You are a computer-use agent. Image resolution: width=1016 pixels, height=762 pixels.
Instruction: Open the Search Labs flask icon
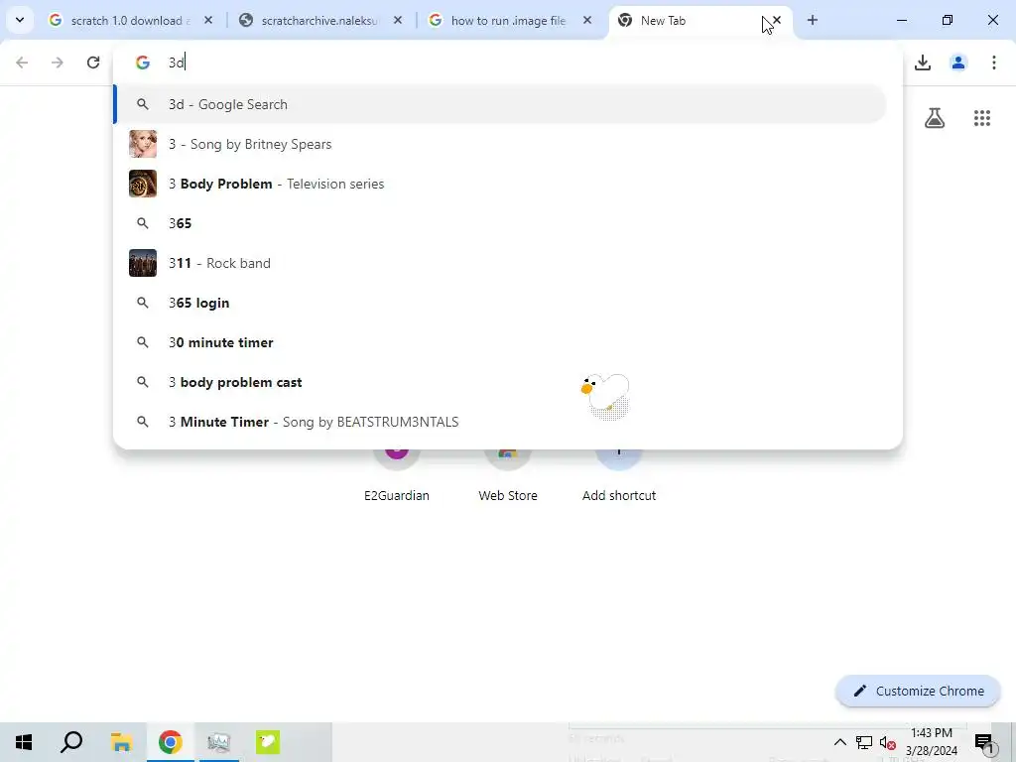point(935,118)
